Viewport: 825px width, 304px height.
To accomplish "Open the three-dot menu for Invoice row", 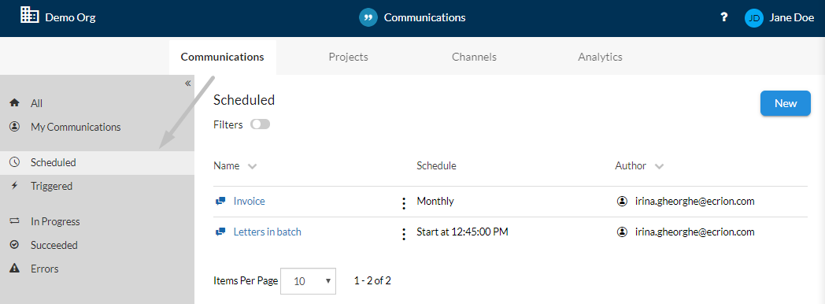I will (x=404, y=203).
